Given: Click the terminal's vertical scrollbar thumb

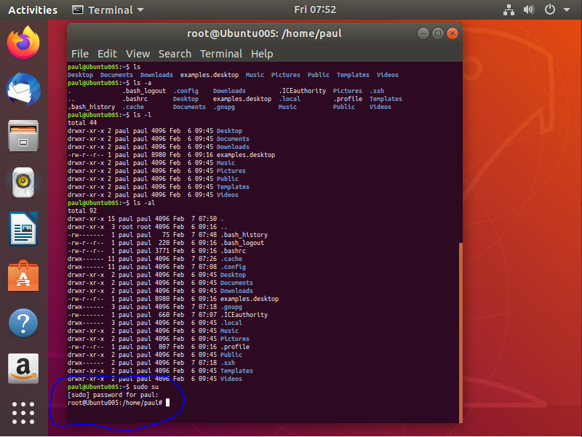Looking at the screenshot, I should (461, 333).
